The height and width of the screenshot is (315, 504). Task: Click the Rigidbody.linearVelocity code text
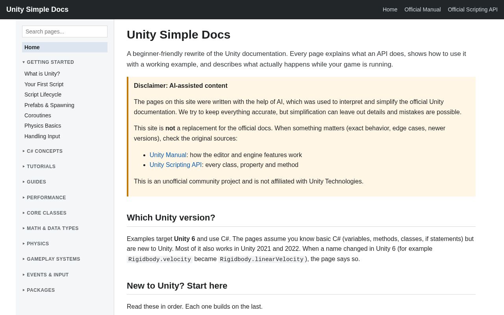coord(262,259)
